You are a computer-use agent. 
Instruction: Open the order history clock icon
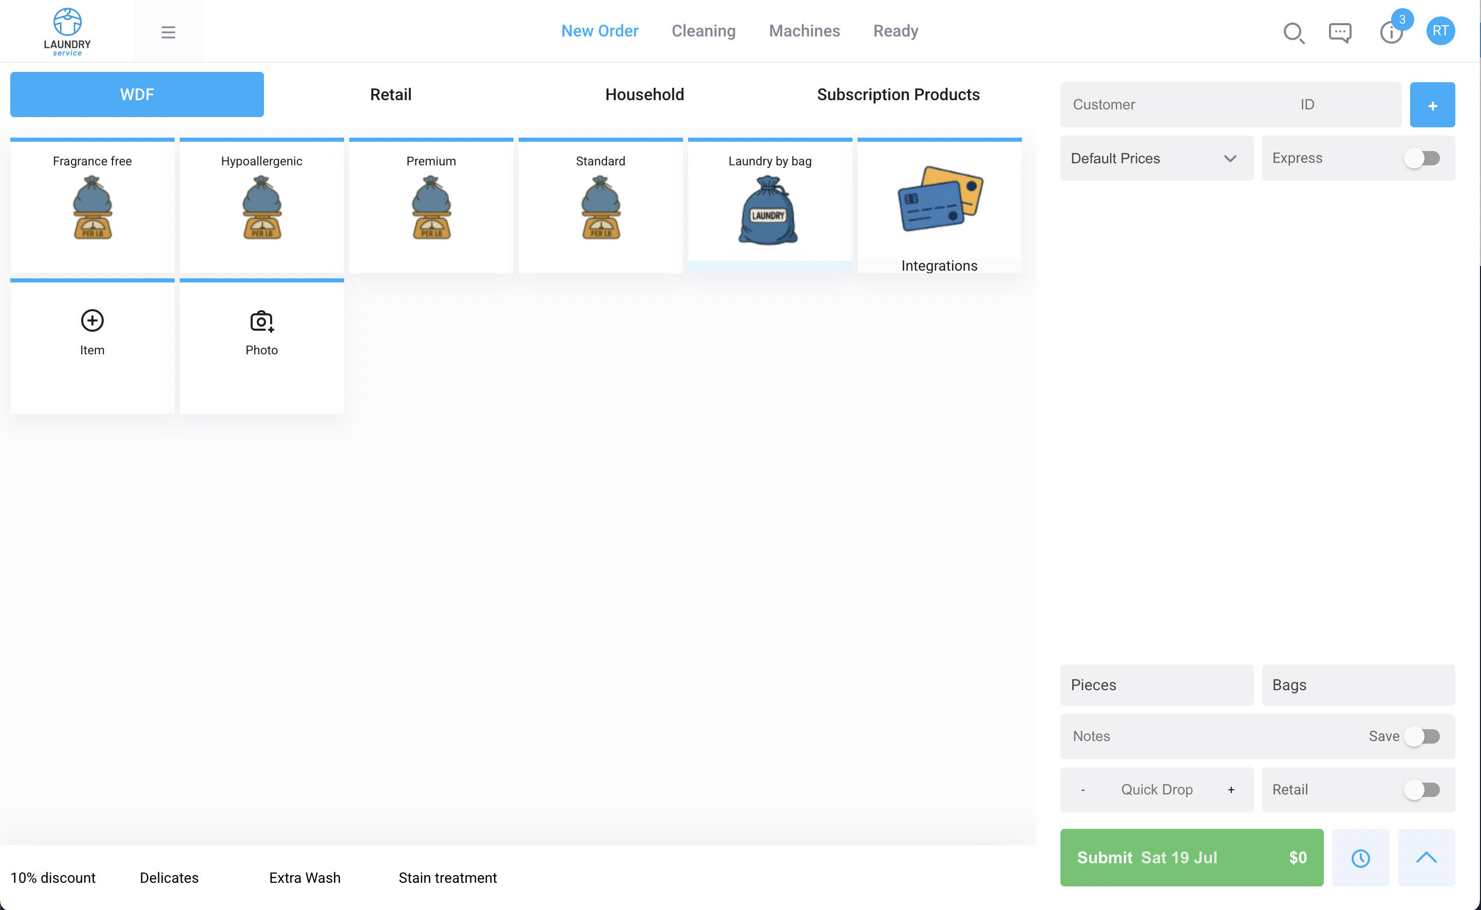coord(1361,858)
